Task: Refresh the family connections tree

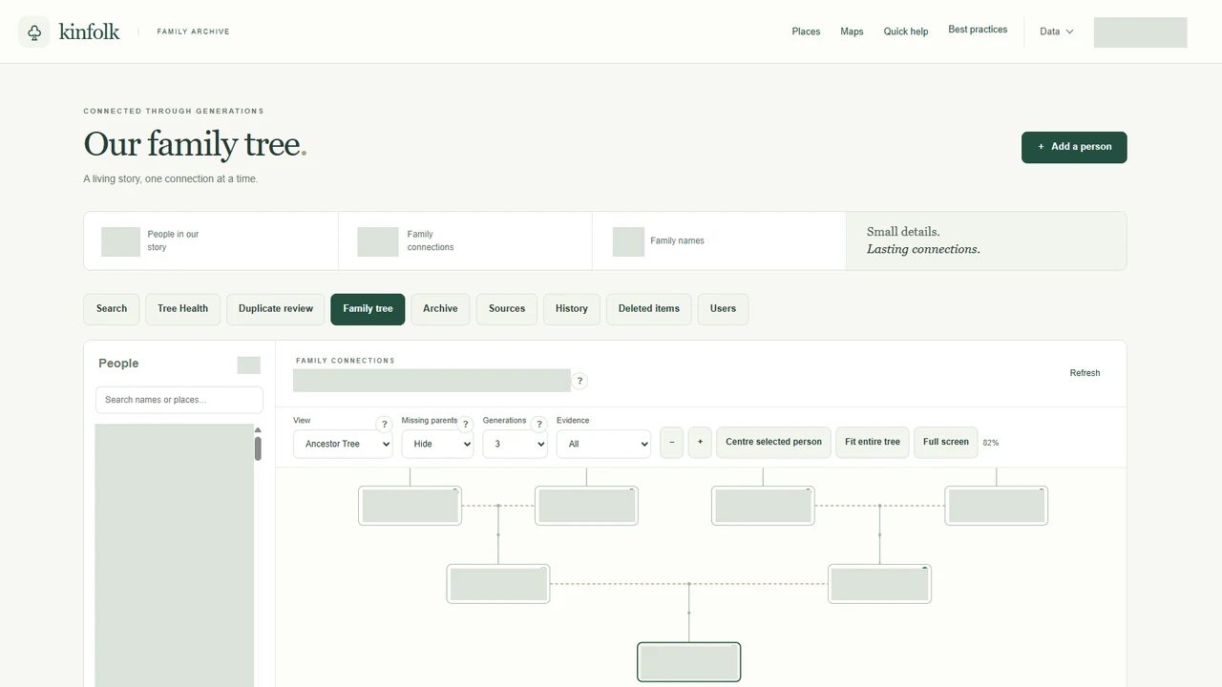Action: 1085,373
